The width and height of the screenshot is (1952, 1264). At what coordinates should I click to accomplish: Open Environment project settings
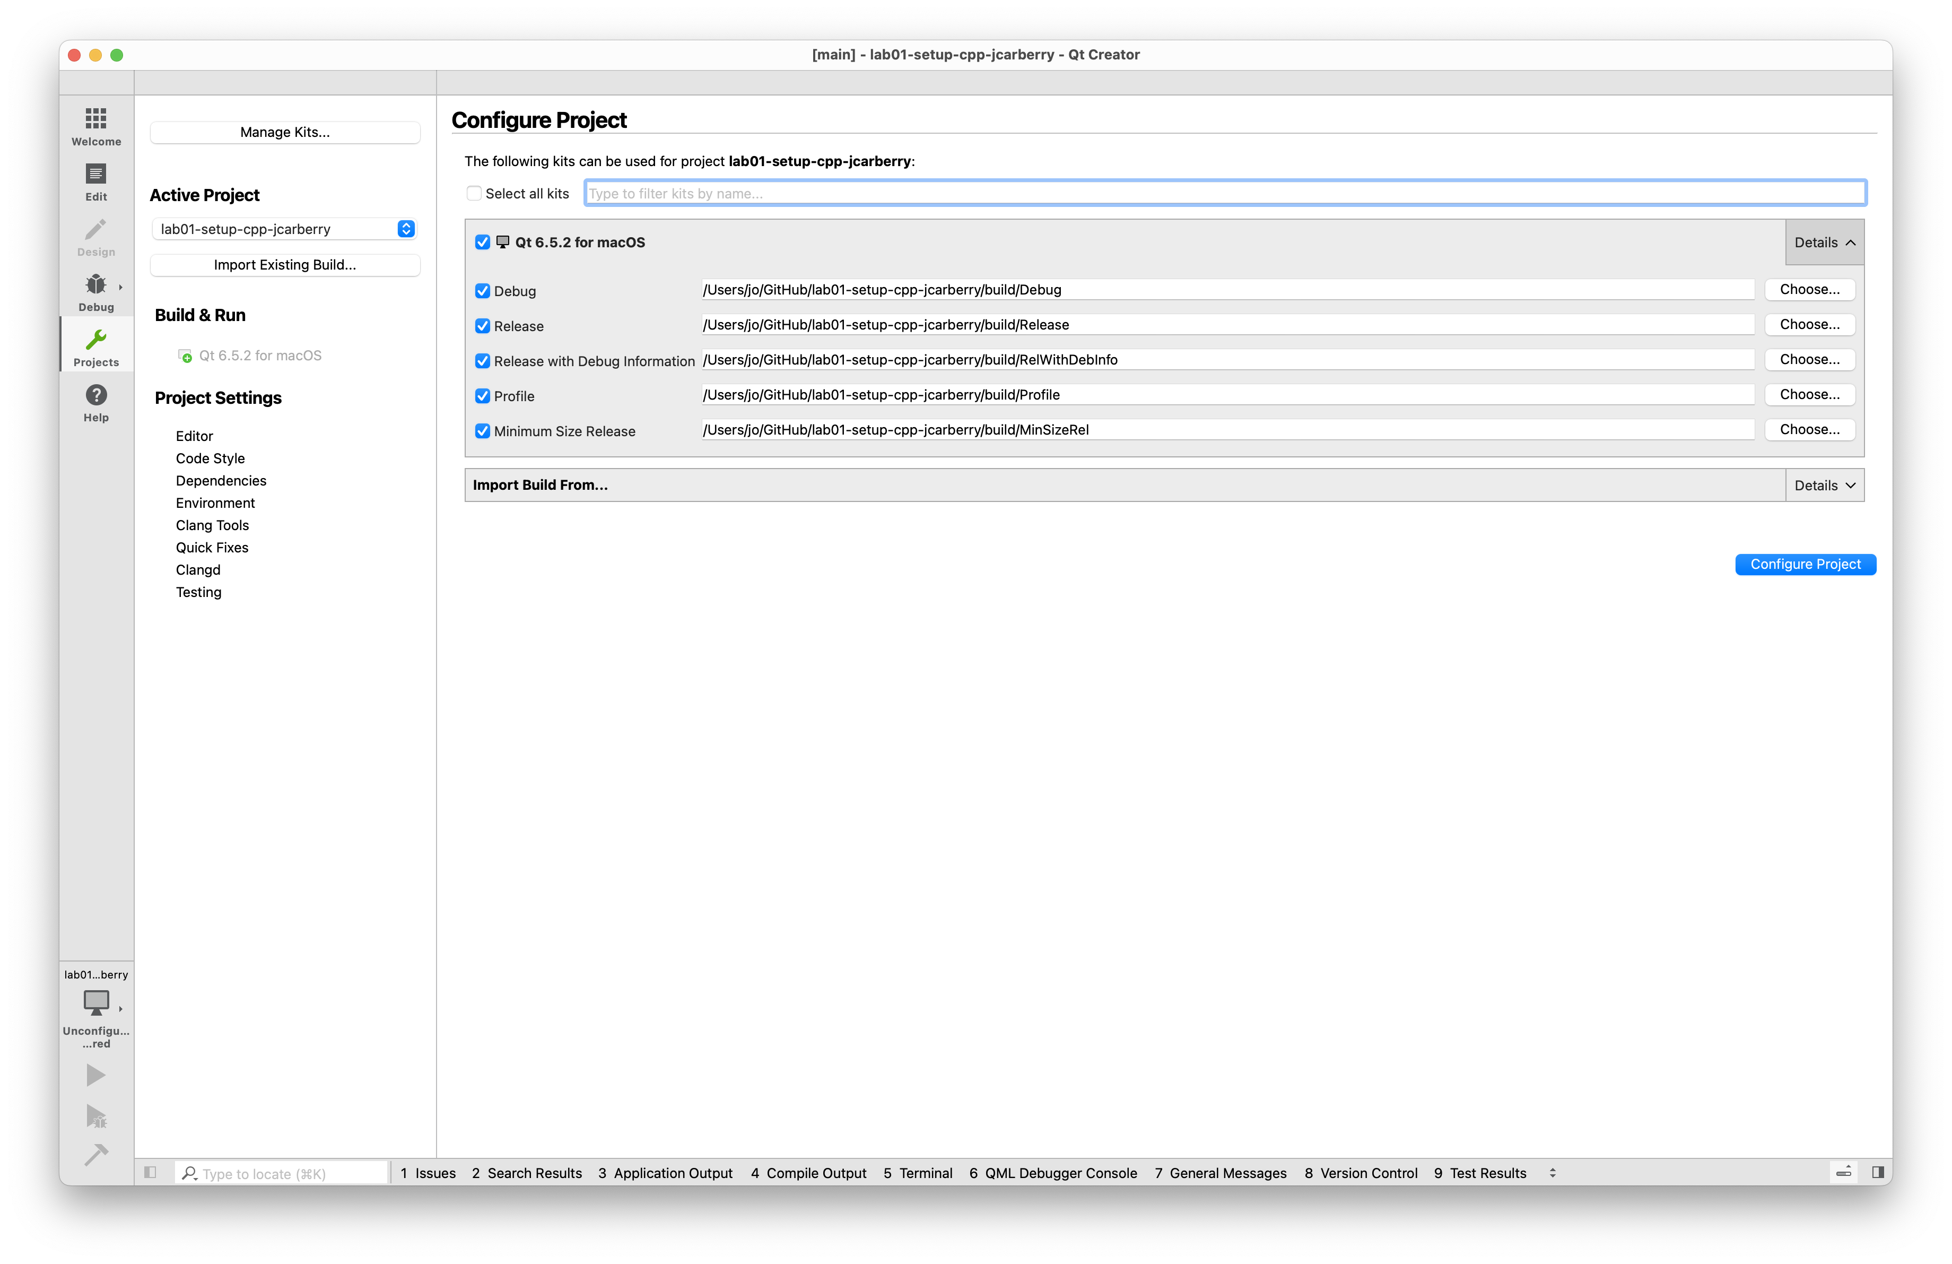(215, 503)
